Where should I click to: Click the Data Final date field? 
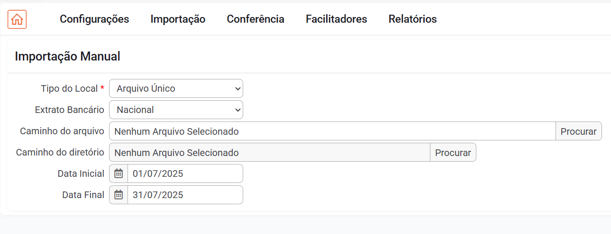185,195
